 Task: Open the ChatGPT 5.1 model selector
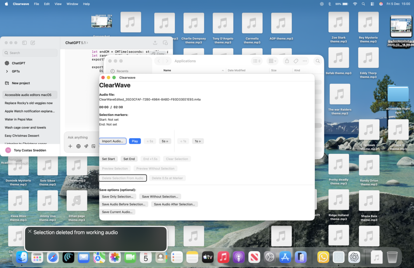[77, 42]
